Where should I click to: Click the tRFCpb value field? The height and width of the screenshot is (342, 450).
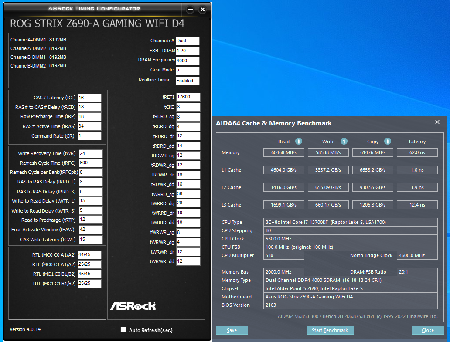(x=91, y=172)
